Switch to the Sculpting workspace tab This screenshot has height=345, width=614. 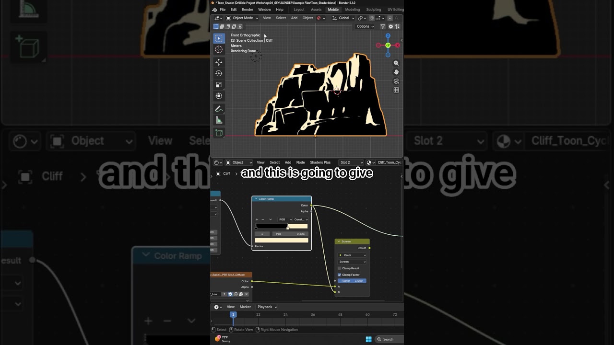(x=374, y=10)
